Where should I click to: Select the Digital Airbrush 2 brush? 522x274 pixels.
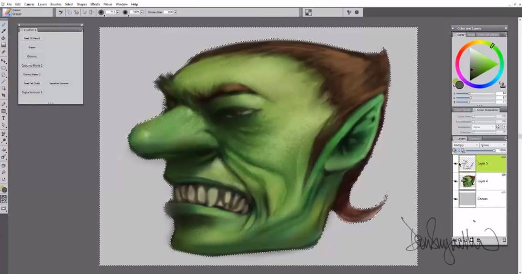[x=31, y=92]
